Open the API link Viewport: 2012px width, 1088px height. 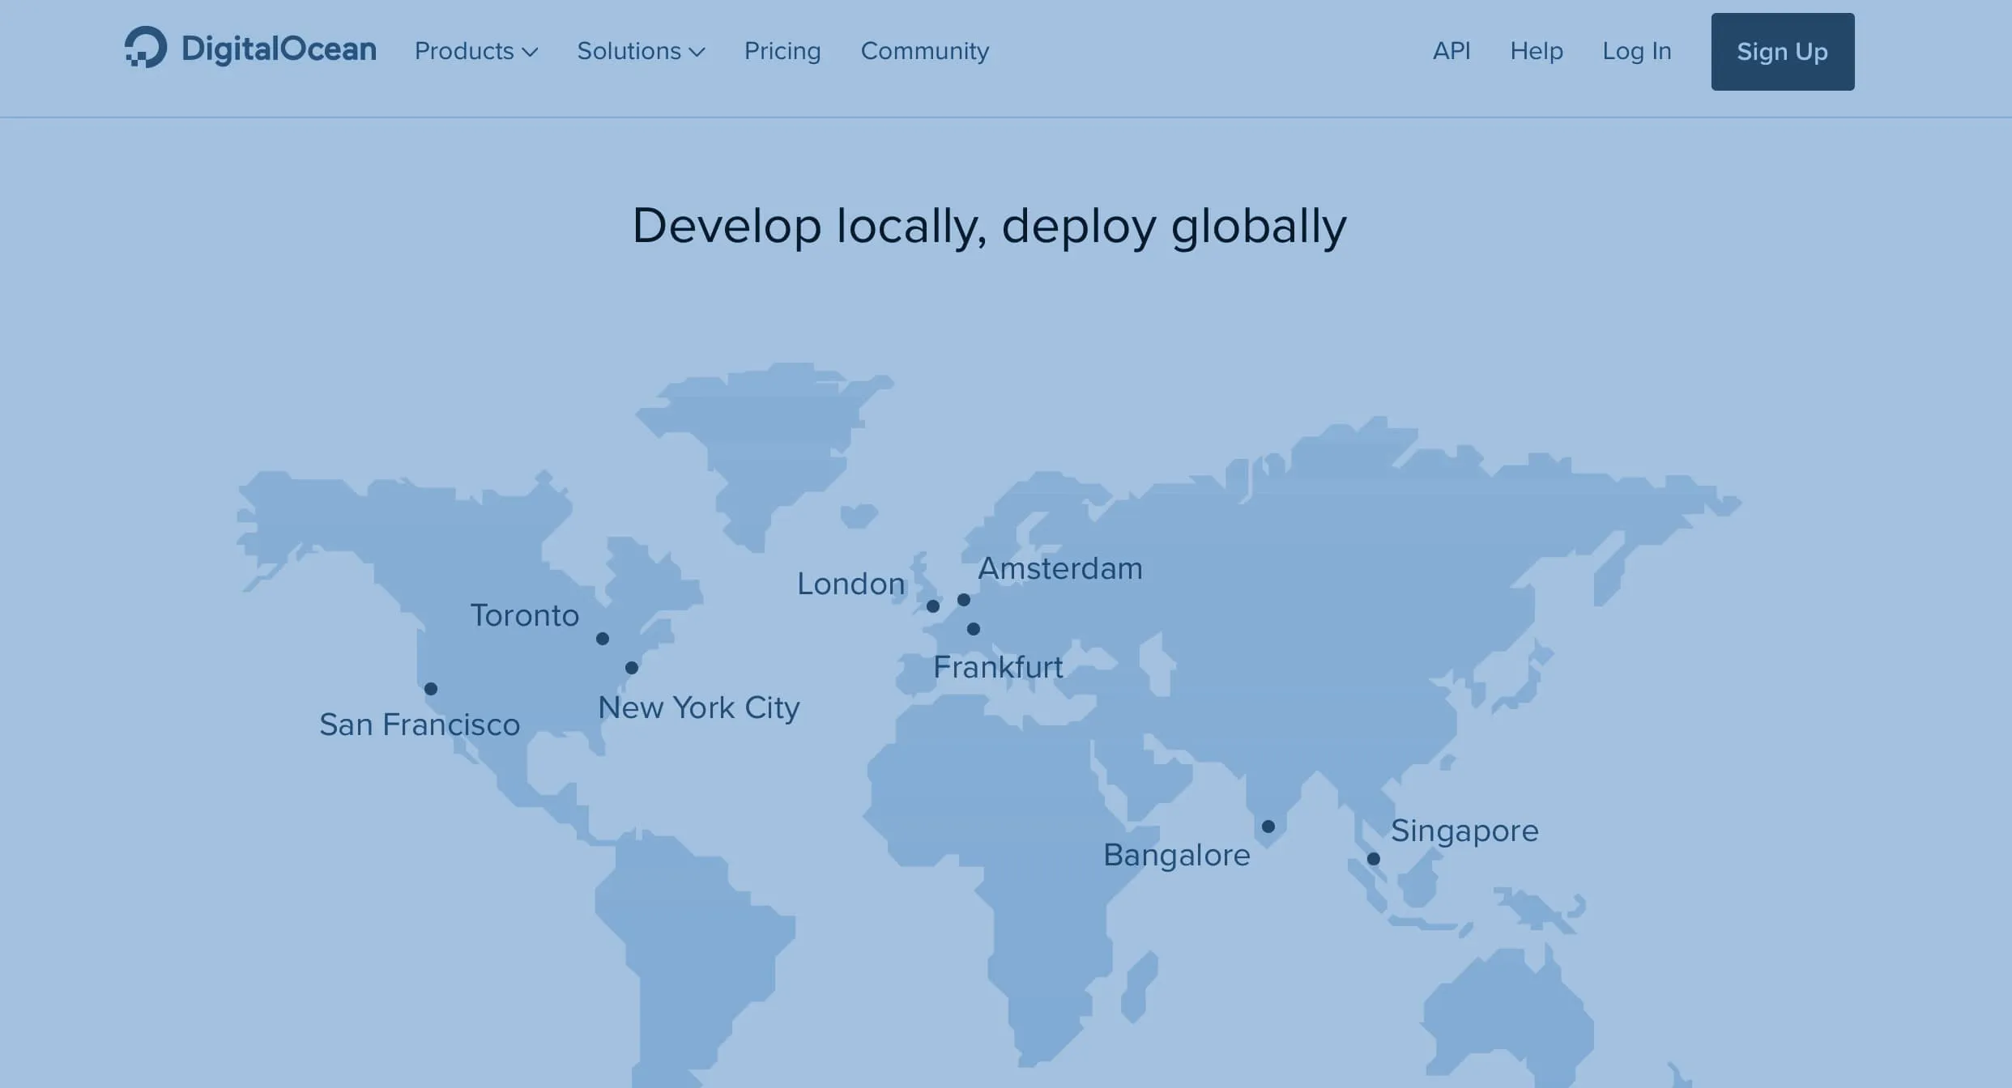pos(1451,51)
